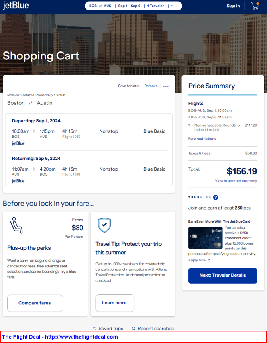Save this trip for later
Viewport: 267px width, 343px height.
tap(129, 86)
